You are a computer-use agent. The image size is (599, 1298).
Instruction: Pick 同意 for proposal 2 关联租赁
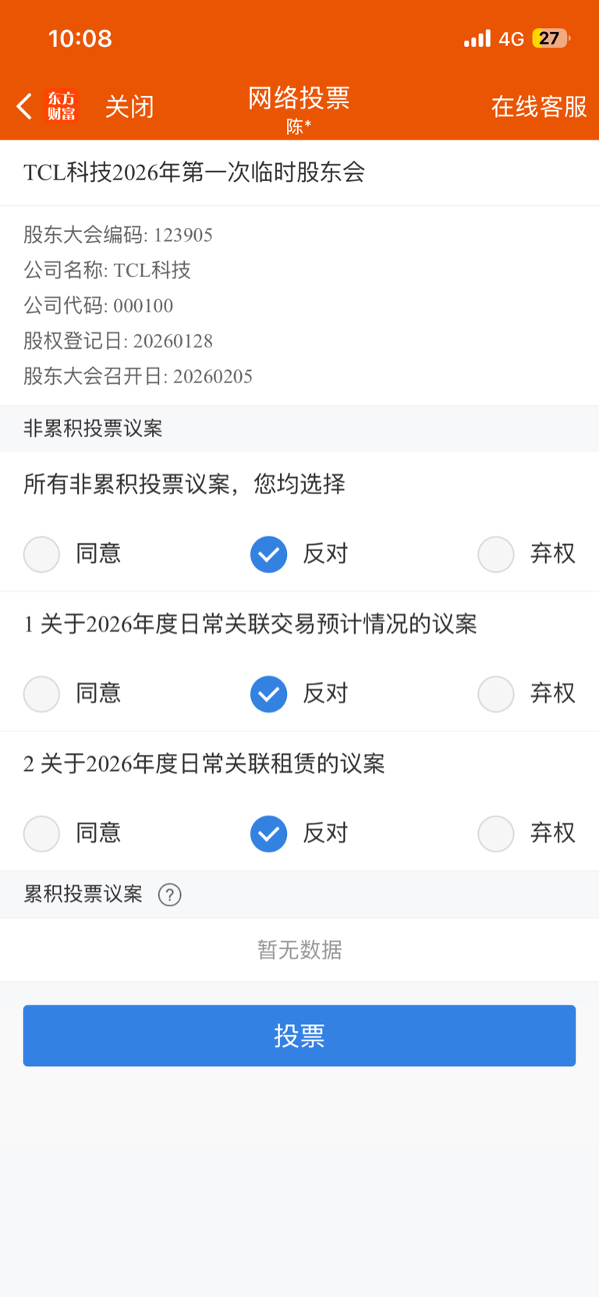[x=42, y=834]
